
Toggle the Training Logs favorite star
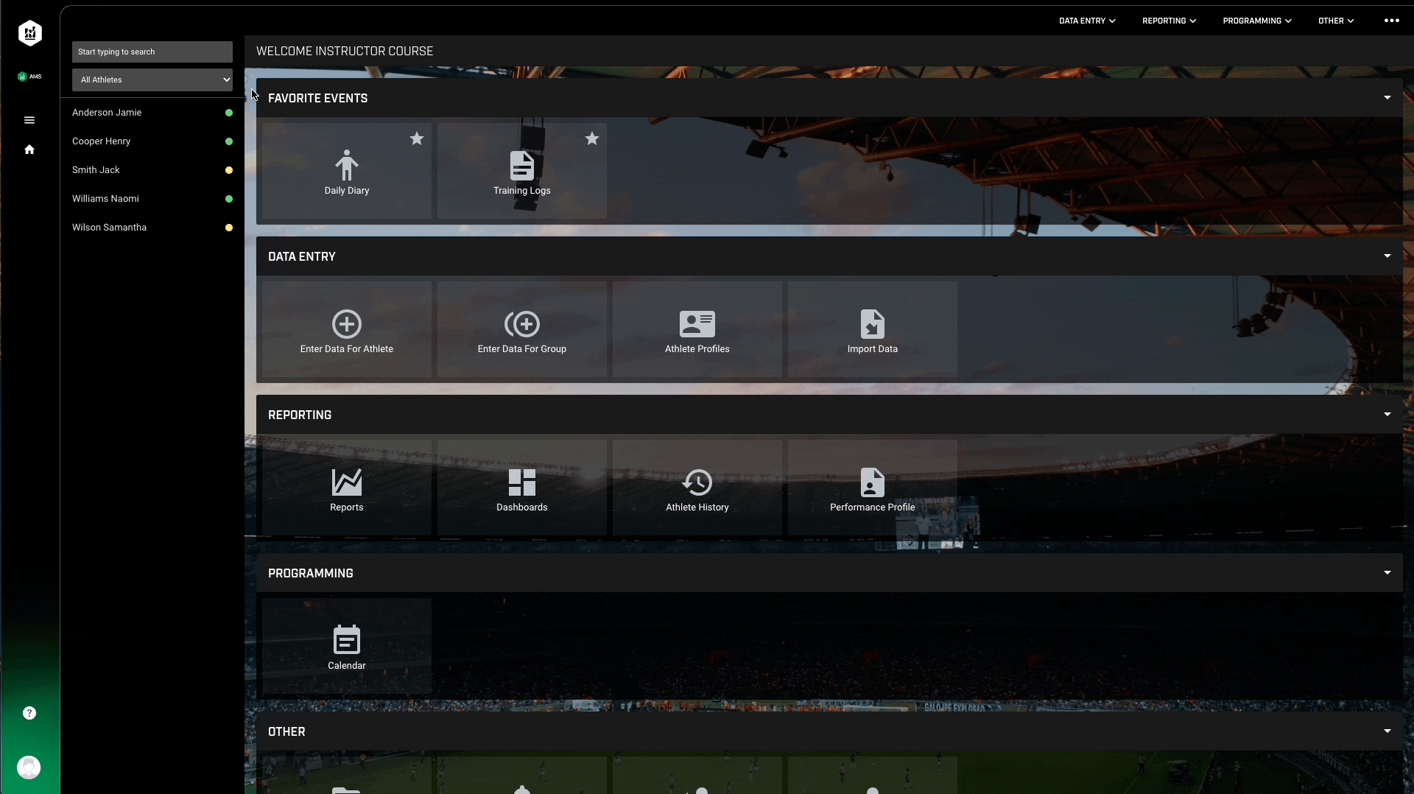click(592, 138)
